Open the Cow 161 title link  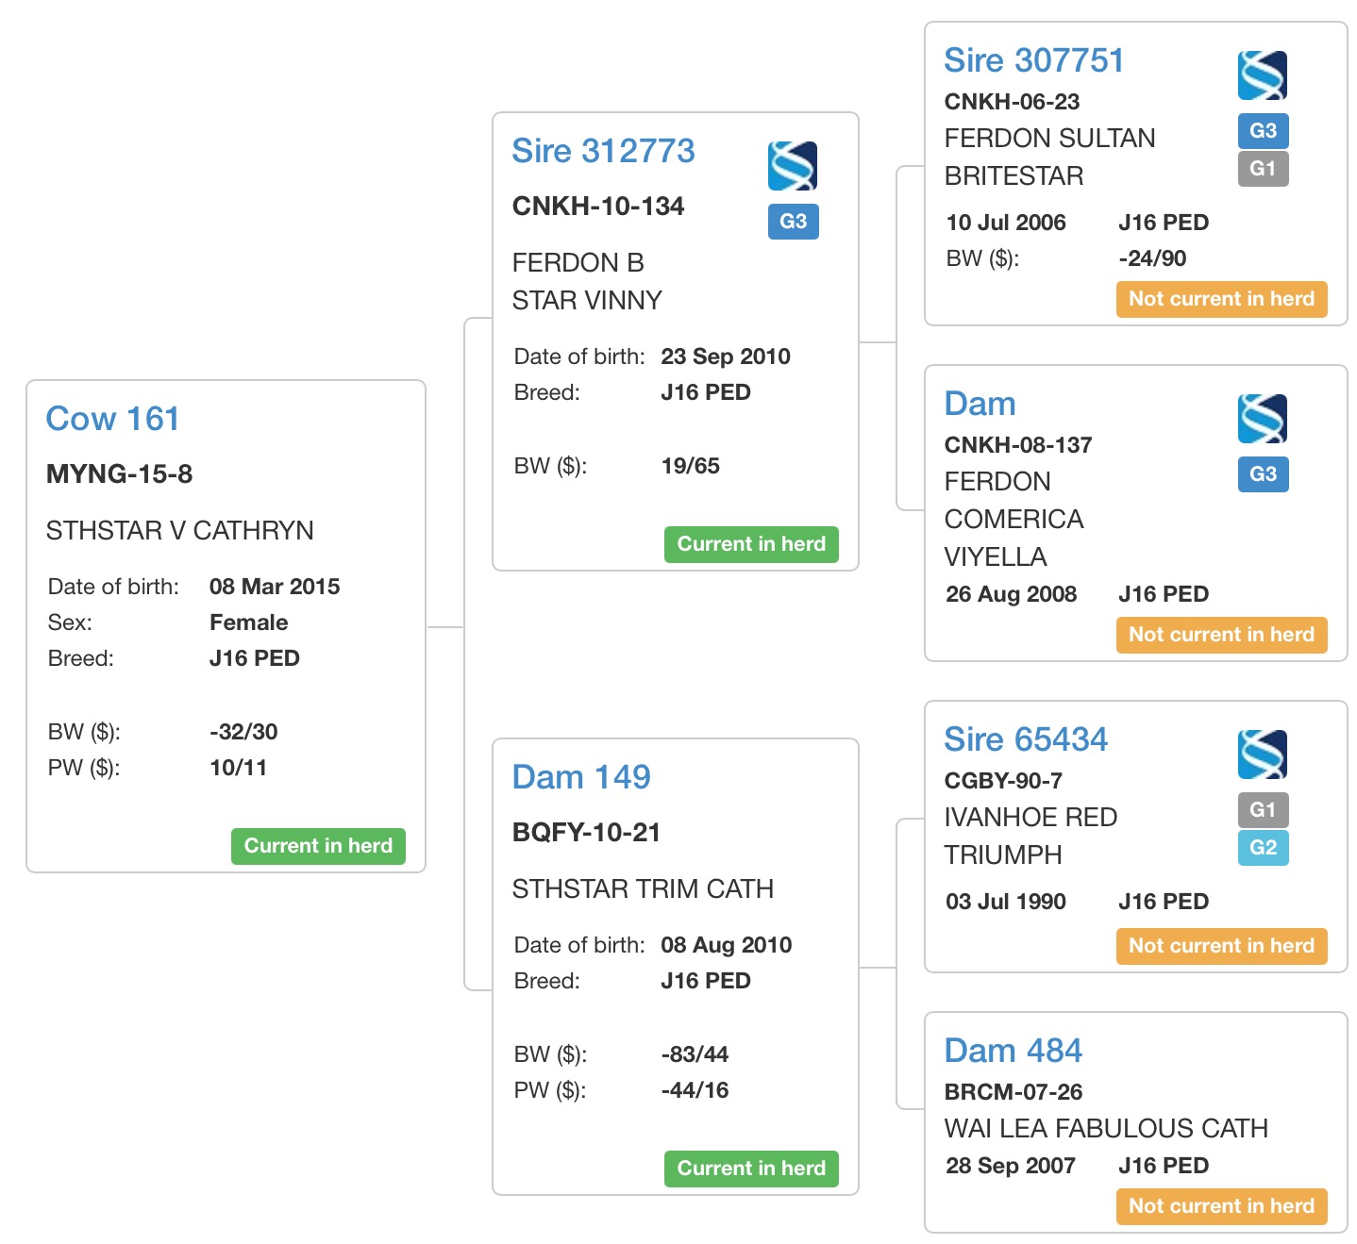pyautogui.click(x=112, y=419)
